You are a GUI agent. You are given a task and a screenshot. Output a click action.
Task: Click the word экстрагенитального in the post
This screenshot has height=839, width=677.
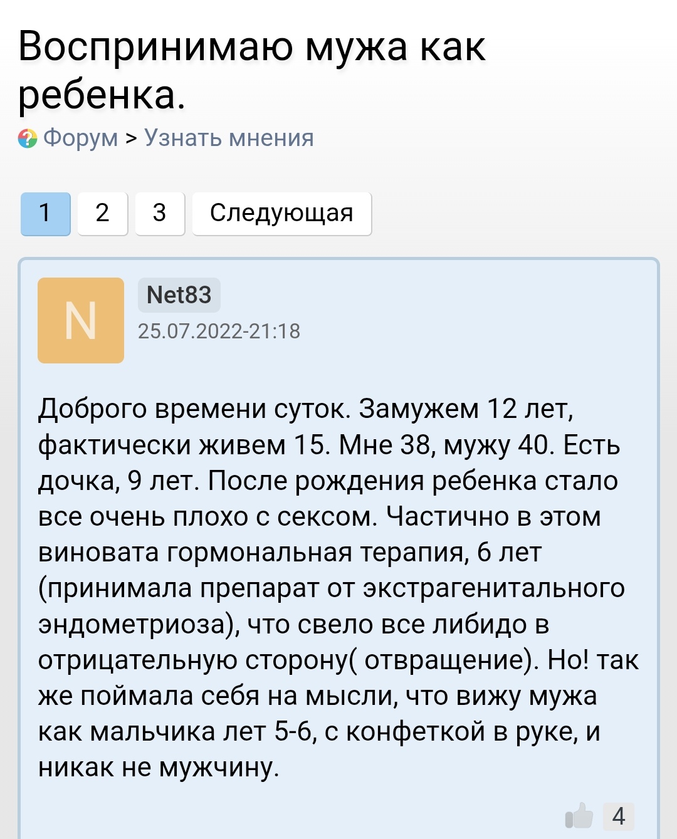[494, 589]
